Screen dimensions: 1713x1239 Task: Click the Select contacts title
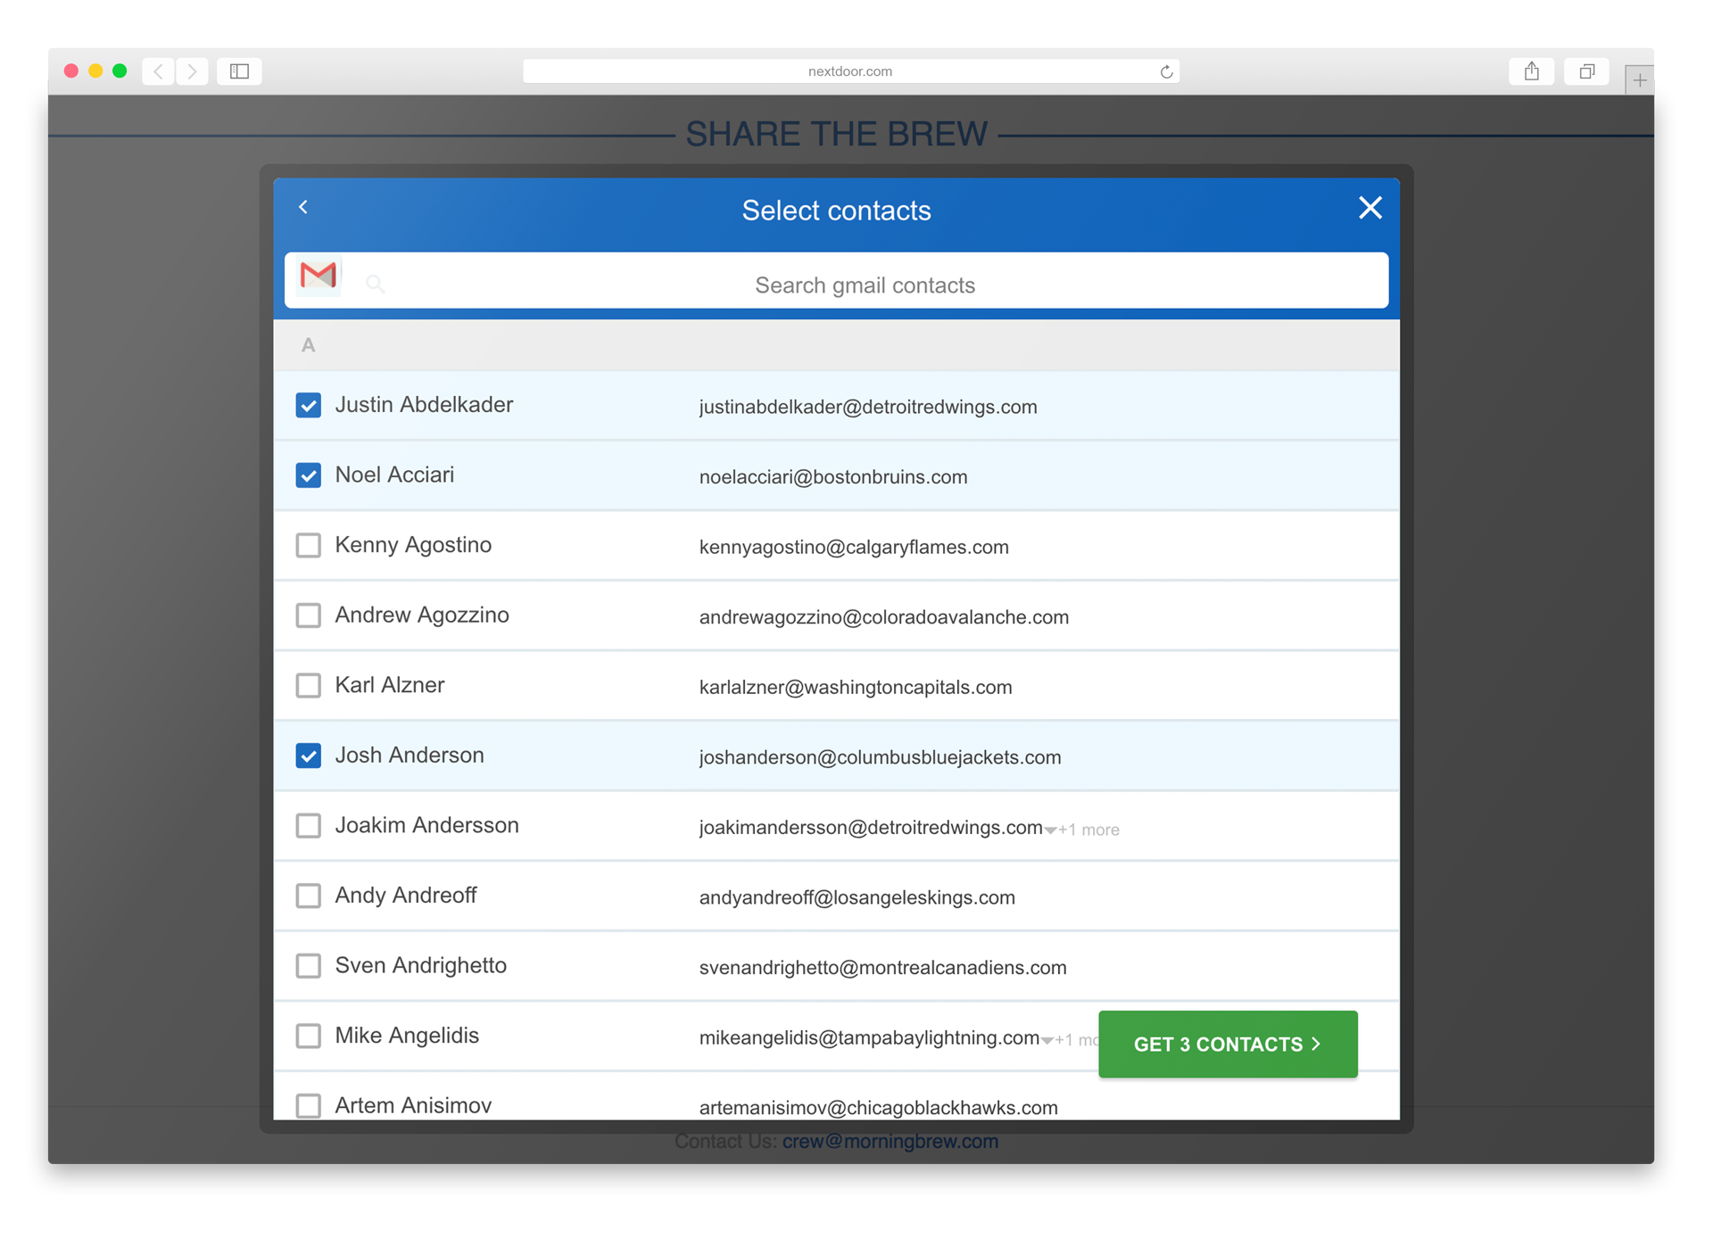tap(836, 211)
